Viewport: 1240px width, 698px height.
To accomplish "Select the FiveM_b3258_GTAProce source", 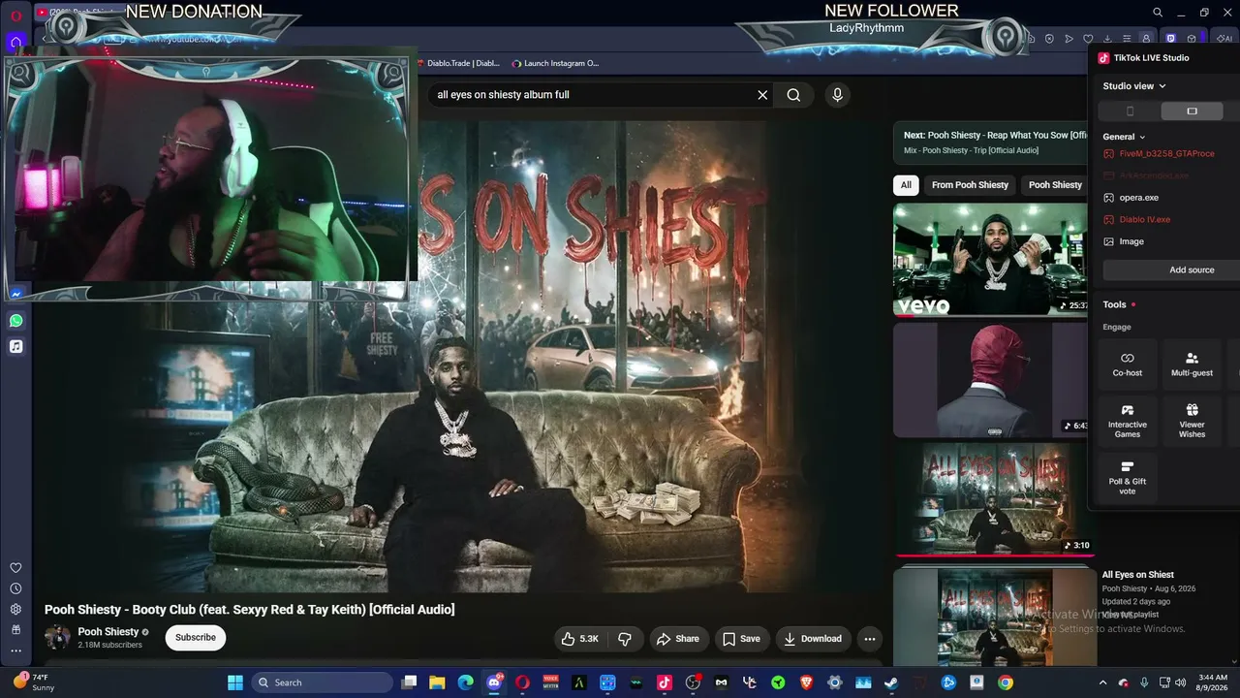I will point(1168,154).
